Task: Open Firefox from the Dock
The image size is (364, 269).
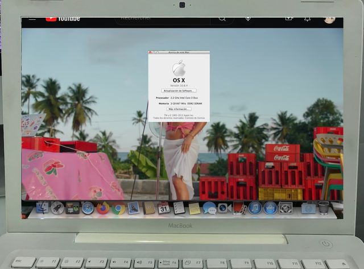Action: click(x=103, y=208)
